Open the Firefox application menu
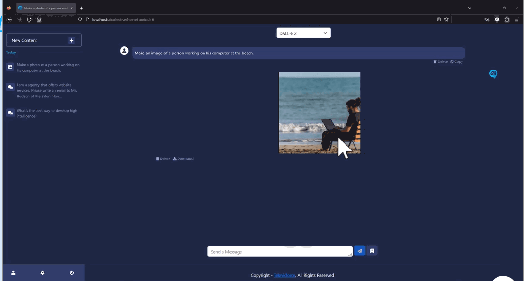The image size is (524, 281). pos(516,19)
